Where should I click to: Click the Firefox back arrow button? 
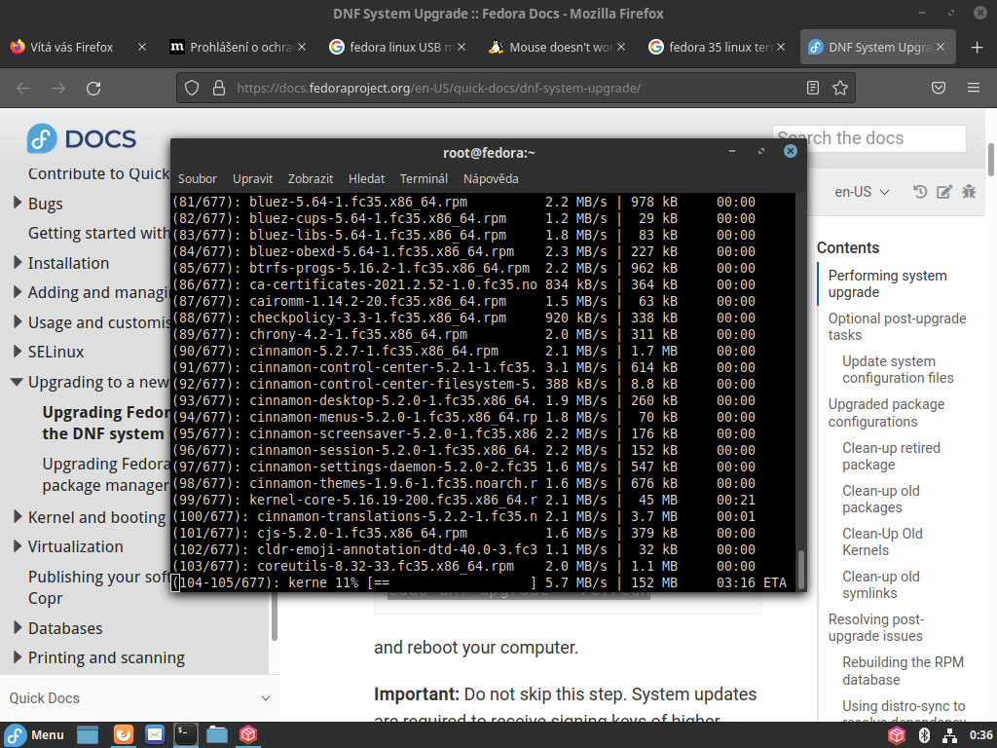point(23,89)
